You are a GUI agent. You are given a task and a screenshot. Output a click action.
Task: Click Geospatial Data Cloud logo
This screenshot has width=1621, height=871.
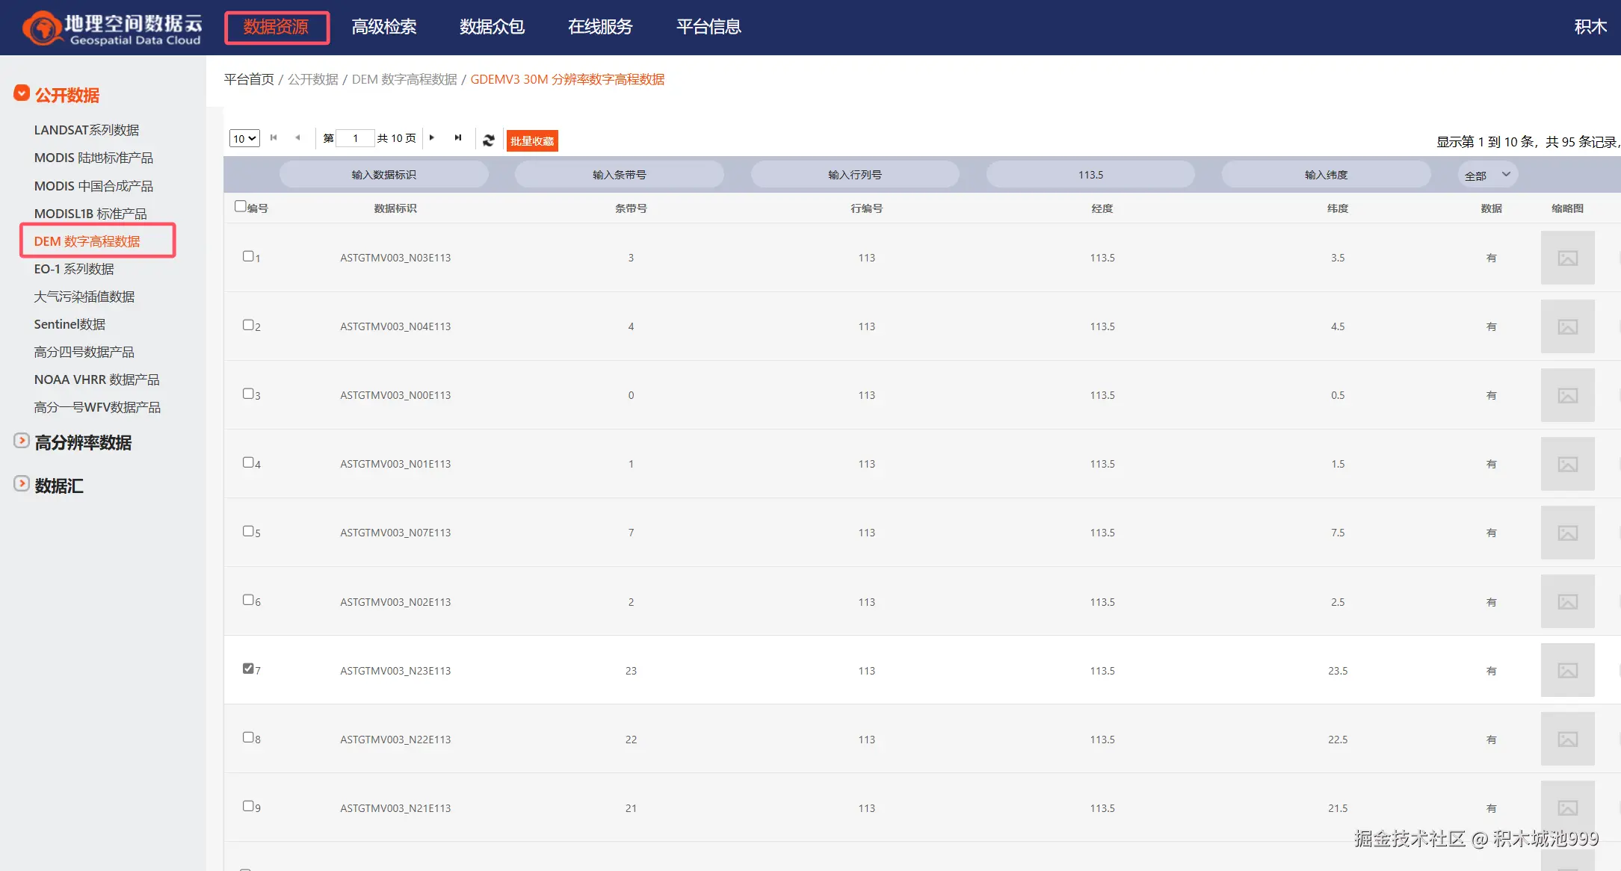click(x=112, y=28)
